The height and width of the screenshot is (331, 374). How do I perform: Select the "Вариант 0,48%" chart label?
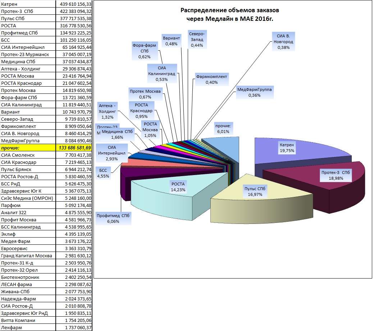click(171, 41)
